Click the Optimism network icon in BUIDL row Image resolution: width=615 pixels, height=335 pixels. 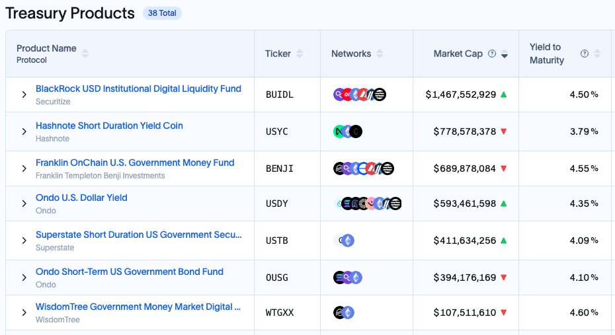(x=347, y=94)
